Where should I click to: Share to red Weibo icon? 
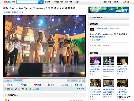(19, 89)
